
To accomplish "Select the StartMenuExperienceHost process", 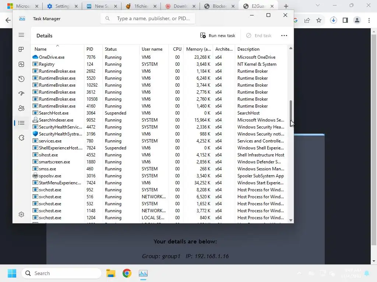I will 159,182.
